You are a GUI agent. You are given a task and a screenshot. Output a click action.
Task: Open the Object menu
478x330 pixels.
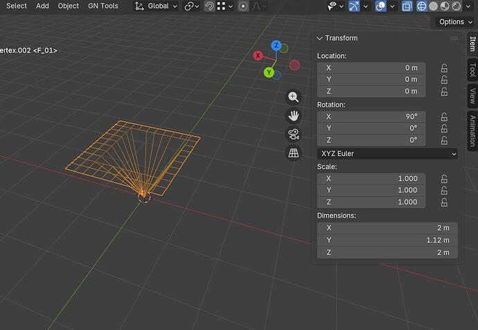[x=69, y=6]
